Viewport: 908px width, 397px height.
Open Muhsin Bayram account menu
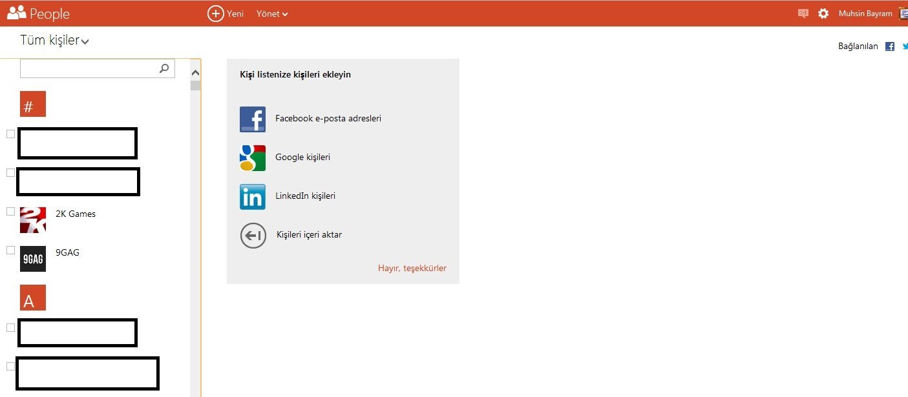865,14
